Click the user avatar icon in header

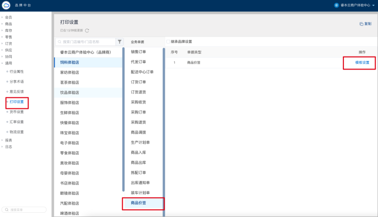pos(336,5)
